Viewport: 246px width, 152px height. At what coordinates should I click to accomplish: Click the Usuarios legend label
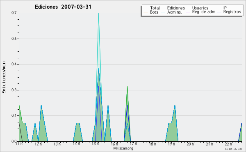pyautogui.click(x=200, y=8)
